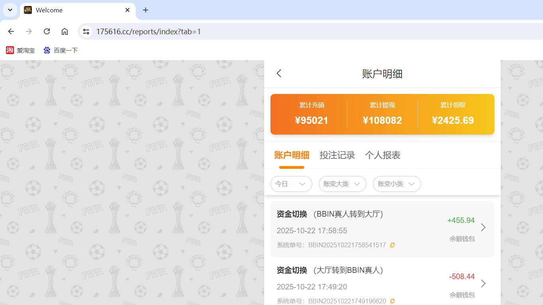Open the browser tab search chevron
Screen dimensions: 543x305
(10, 10)
